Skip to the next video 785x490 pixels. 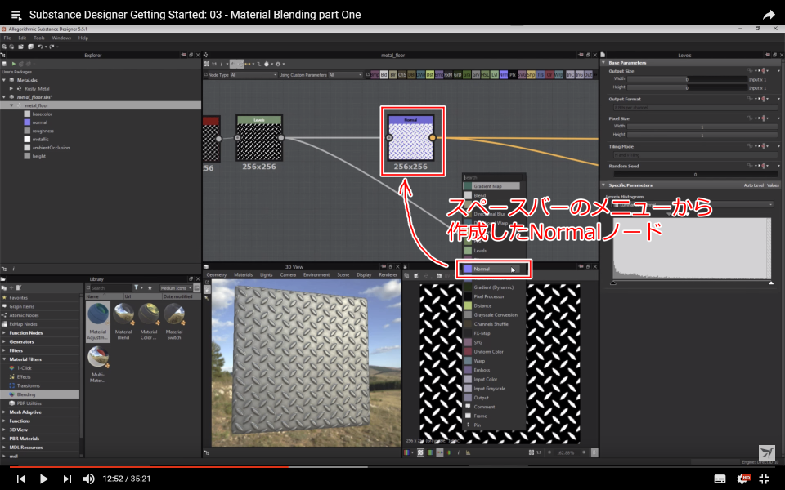tap(67, 479)
